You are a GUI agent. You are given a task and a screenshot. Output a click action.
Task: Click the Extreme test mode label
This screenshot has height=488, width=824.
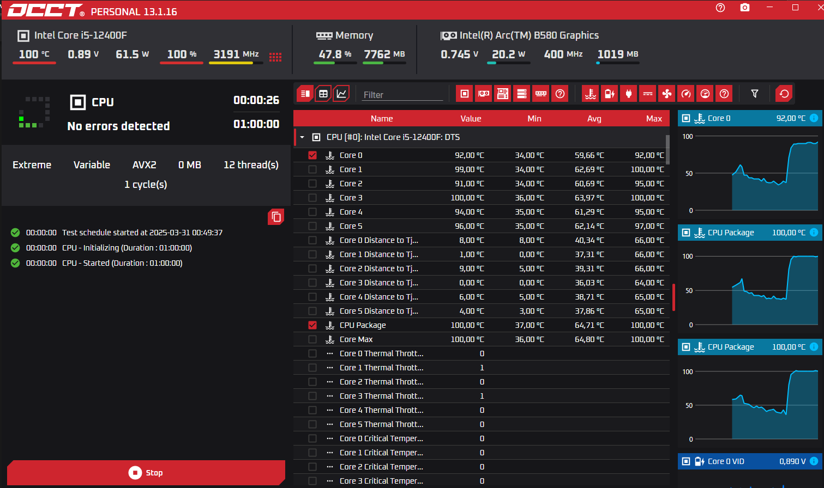[x=32, y=165]
